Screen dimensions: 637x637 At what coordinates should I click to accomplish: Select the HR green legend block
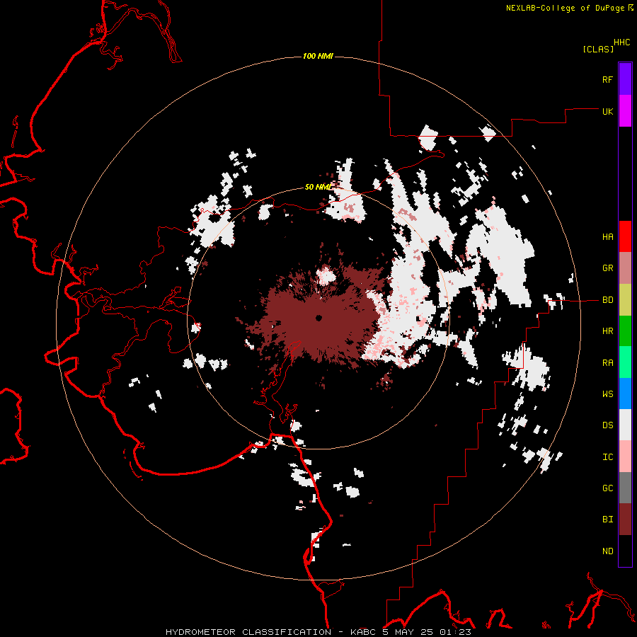point(625,331)
